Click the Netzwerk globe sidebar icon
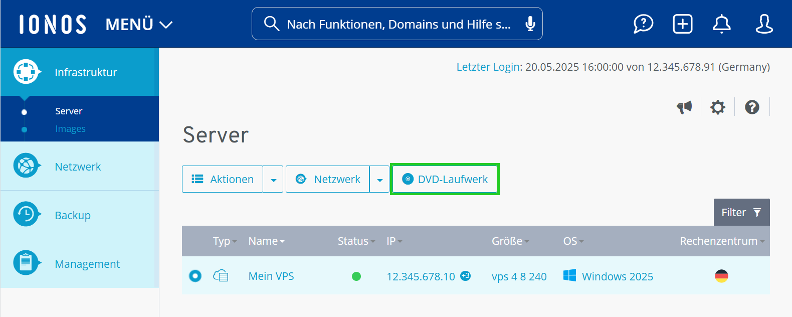The image size is (792, 317). (x=26, y=166)
